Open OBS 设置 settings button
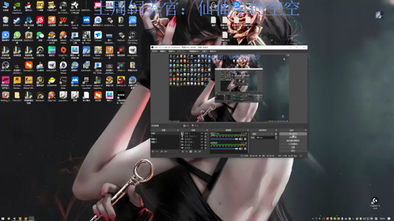394x221 pixels. pyautogui.click(x=293, y=147)
